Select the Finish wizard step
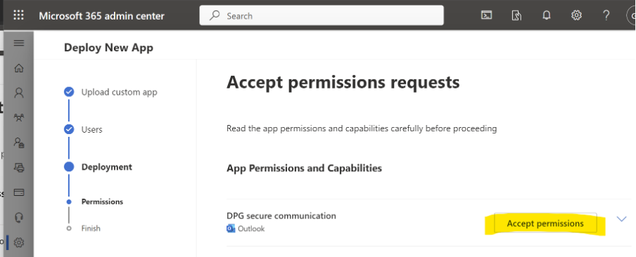The image size is (636, 257). pos(91,228)
